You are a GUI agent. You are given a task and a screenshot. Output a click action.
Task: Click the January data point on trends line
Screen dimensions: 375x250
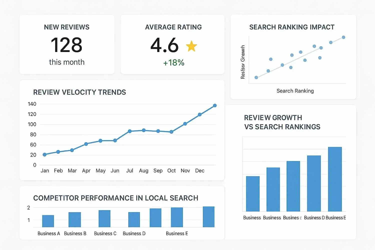pyautogui.click(x=45, y=154)
